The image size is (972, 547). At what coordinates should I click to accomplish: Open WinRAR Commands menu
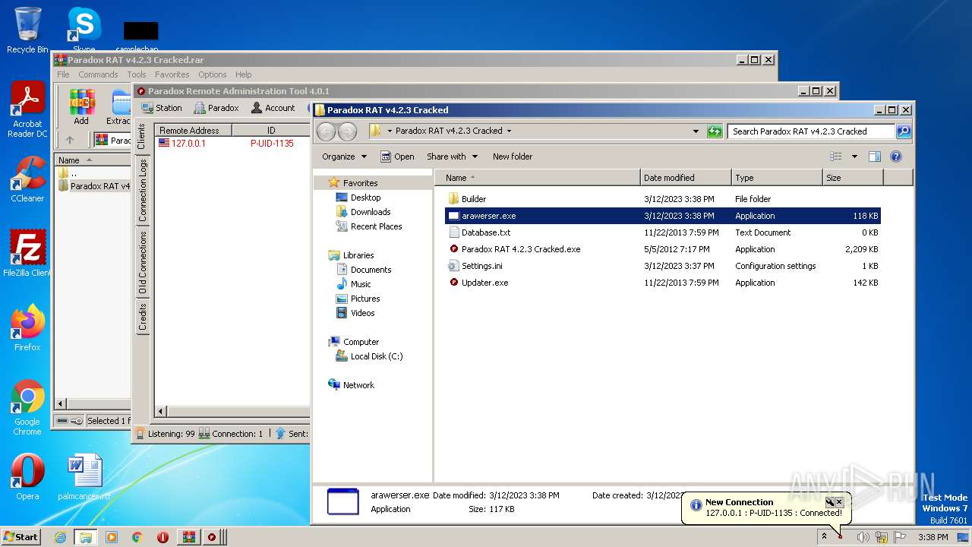click(x=98, y=74)
